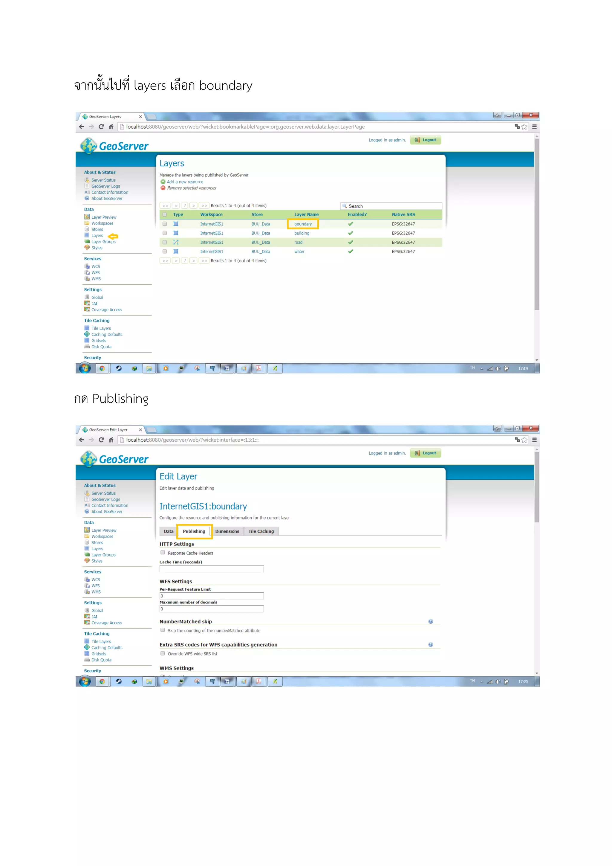Toggle Skip the counting of numberMatched attribute

point(163,630)
